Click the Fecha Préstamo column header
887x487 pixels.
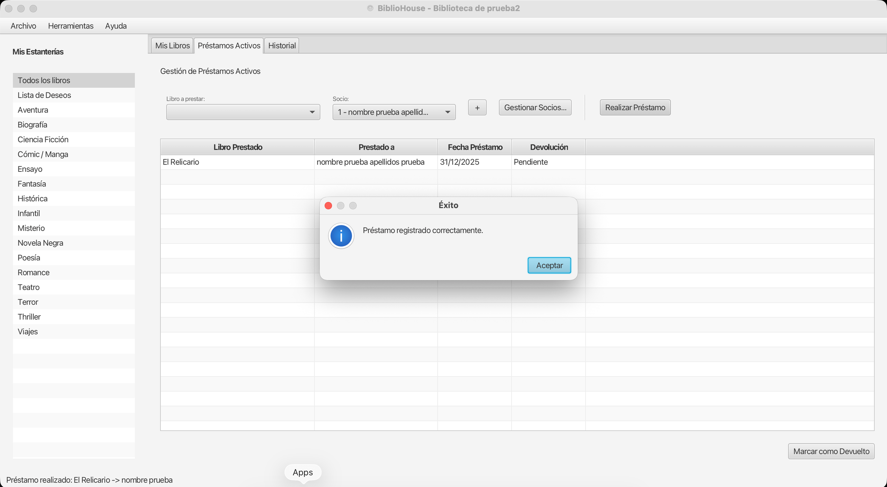point(475,147)
